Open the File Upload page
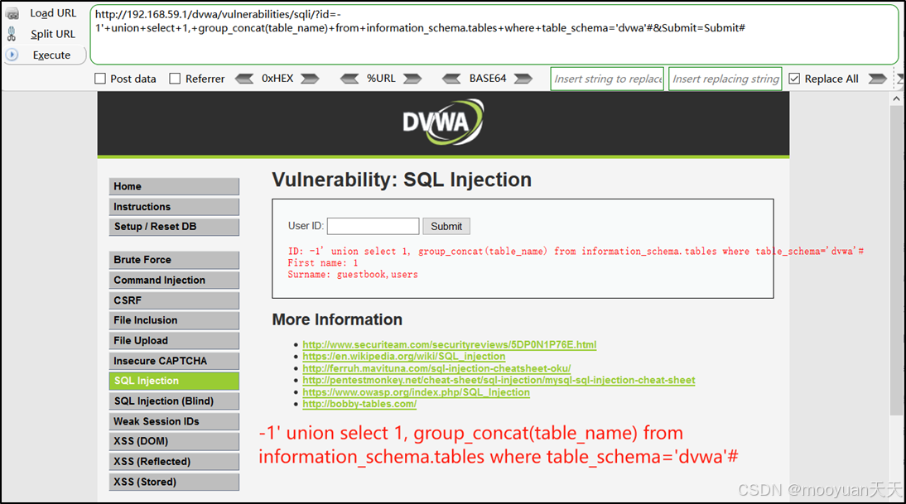 [174, 341]
